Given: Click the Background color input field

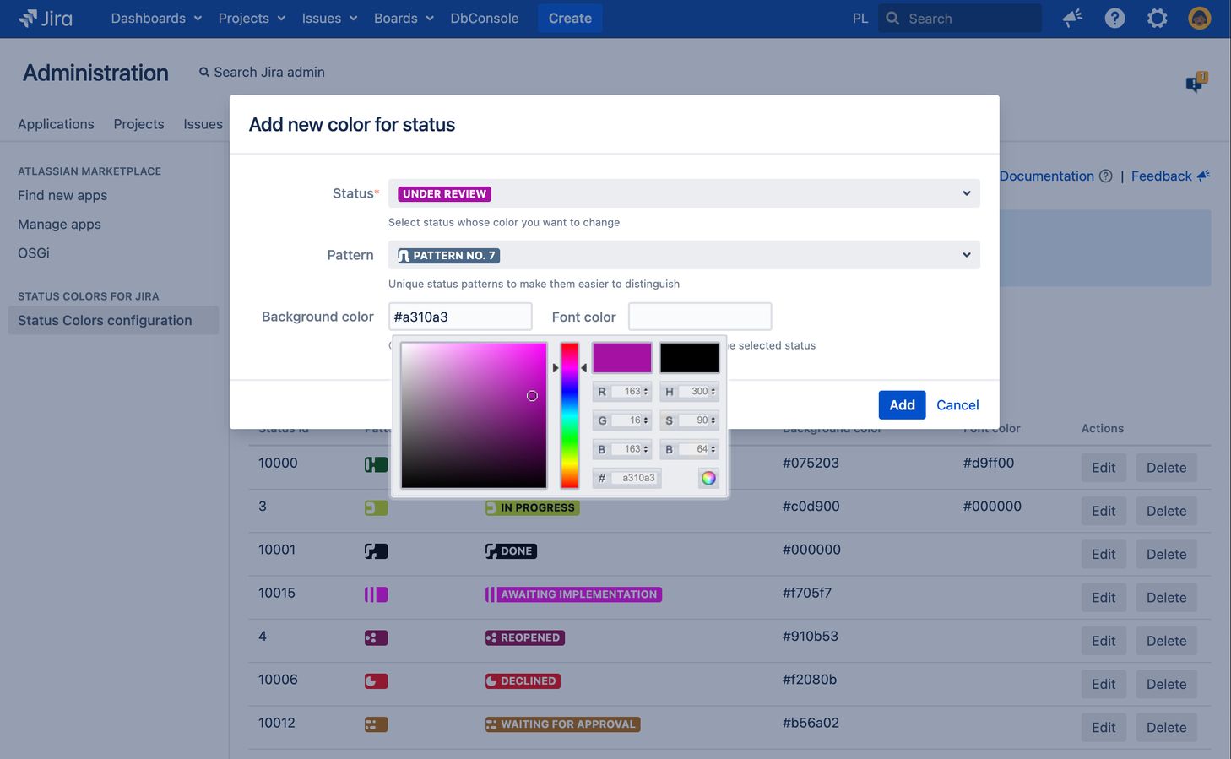Looking at the screenshot, I should [460, 317].
